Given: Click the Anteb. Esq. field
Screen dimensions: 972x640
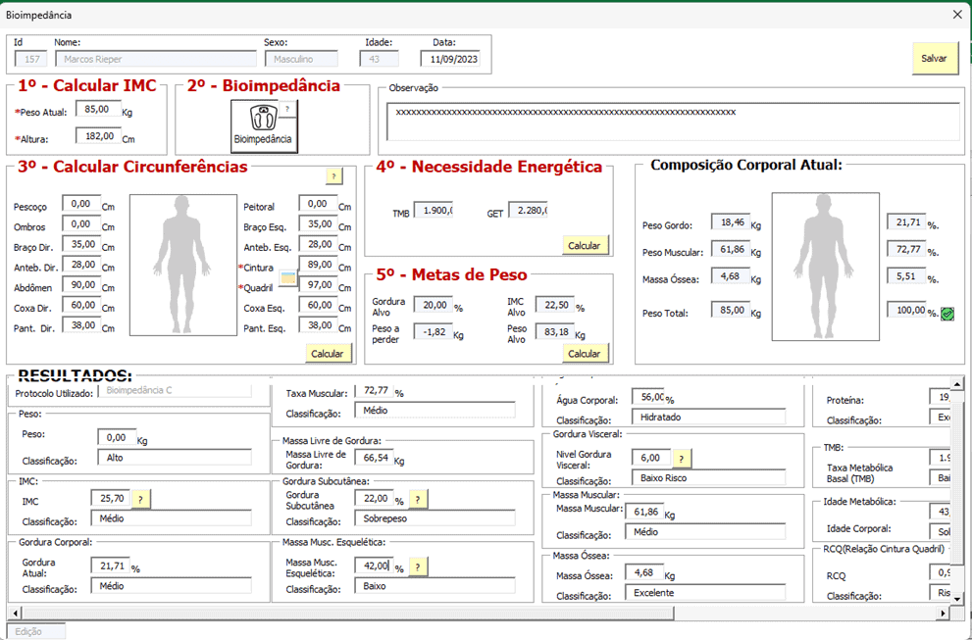Looking at the screenshot, I should [x=318, y=244].
